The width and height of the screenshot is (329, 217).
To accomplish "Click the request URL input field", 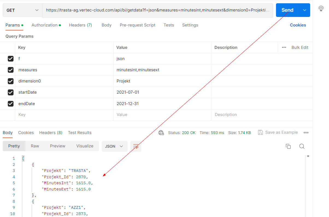I will (x=157, y=10).
